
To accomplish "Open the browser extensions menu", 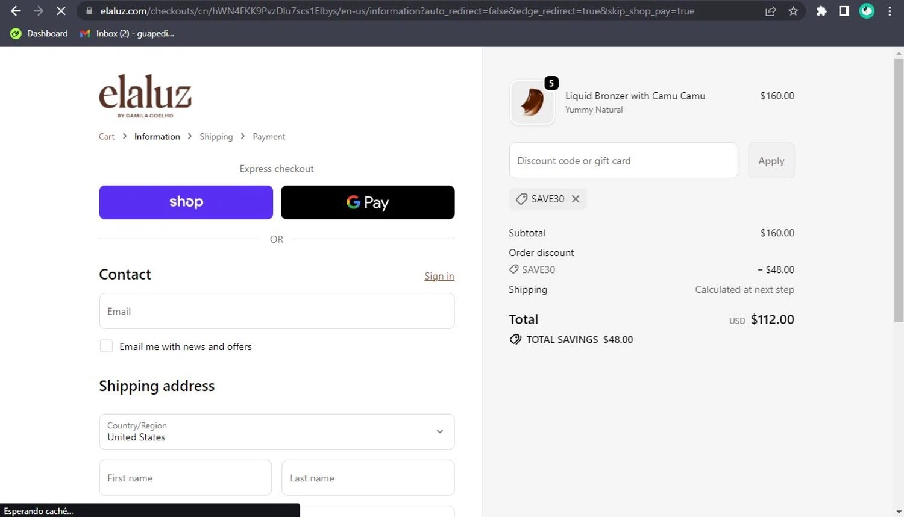I will click(x=821, y=11).
